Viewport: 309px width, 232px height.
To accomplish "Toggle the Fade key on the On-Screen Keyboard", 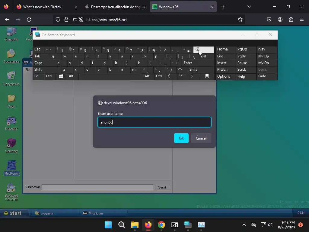I will click(267, 76).
